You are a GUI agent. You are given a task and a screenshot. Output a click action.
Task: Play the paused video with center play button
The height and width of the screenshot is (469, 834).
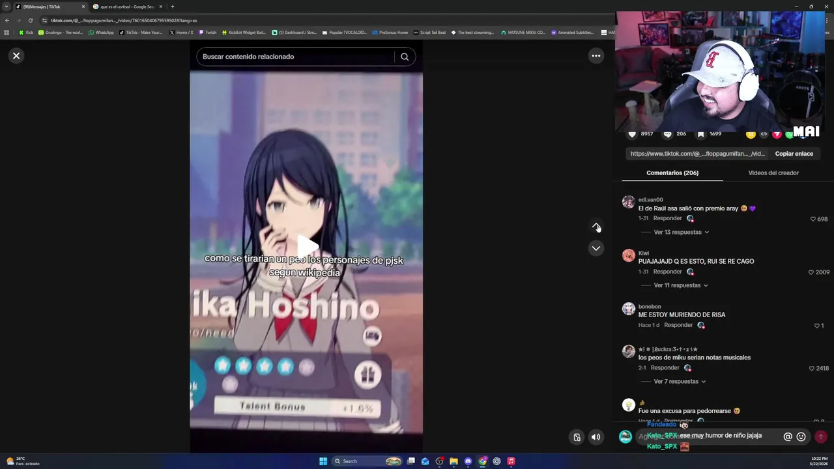point(306,246)
